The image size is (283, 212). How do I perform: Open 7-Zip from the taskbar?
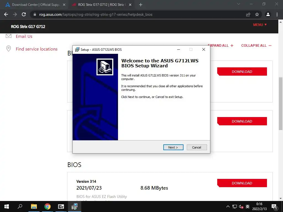(61, 206)
